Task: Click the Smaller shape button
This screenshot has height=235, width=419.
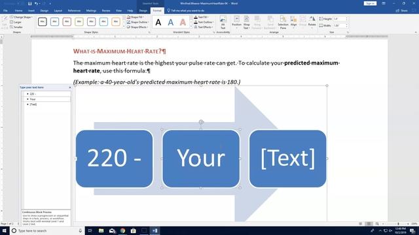Action: pos(16,27)
